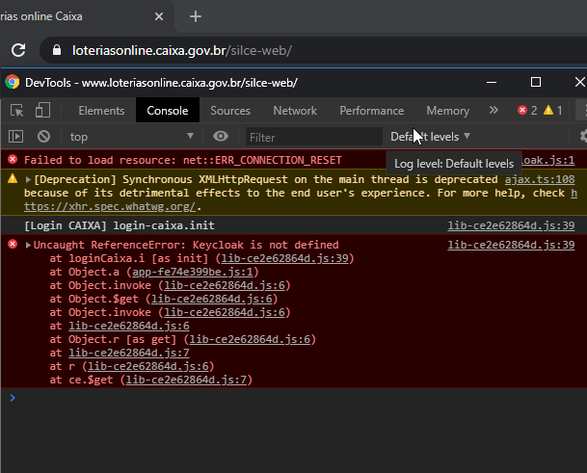Image resolution: width=587 pixels, height=473 pixels.
Task: Open stack link in Object.$get line
Action: (211, 299)
